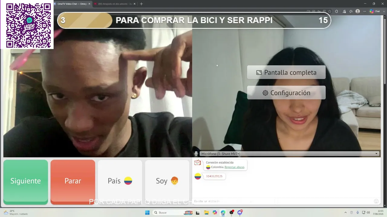
Task: Click the read aloud icon in the address bar
Action: pyautogui.click(x=319, y=11)
